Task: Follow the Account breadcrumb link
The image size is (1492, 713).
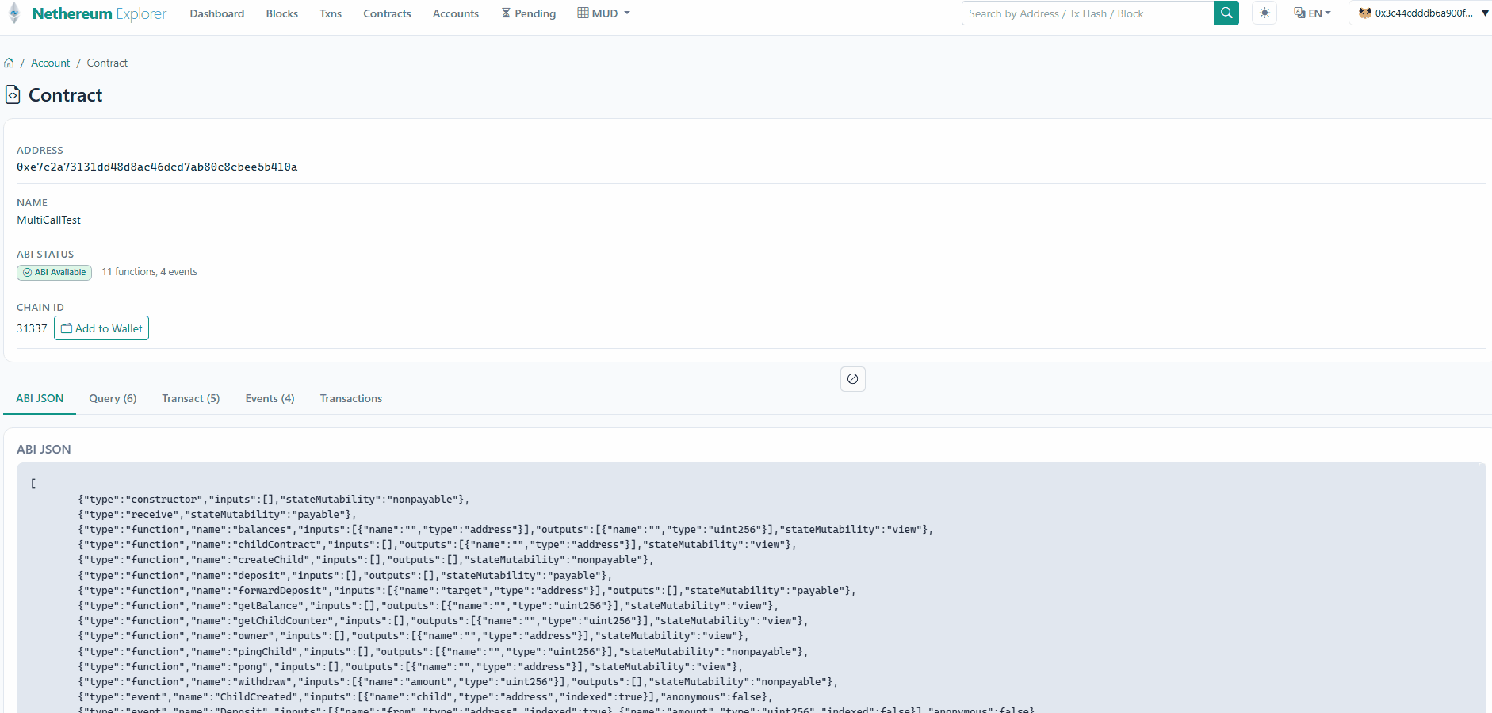Action: [50, 63]
